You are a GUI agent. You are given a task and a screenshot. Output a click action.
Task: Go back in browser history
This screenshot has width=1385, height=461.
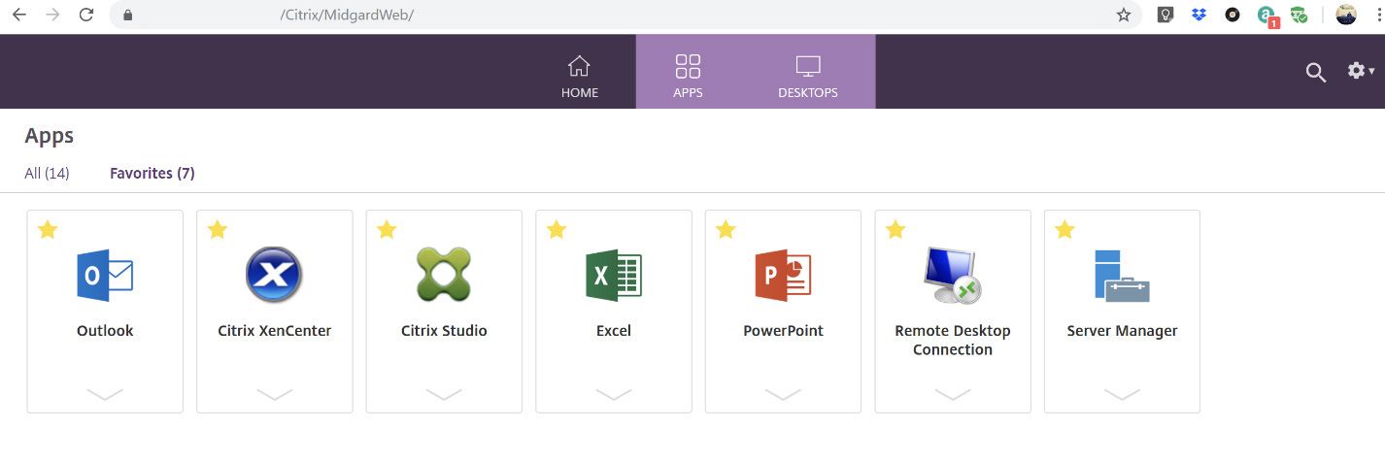point(19,15)
